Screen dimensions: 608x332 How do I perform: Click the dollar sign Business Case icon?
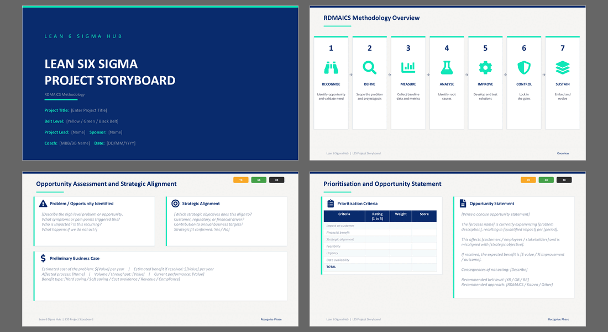coord(43,258)
